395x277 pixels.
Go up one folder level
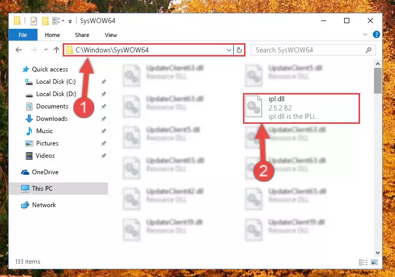(x=57, y=50)
